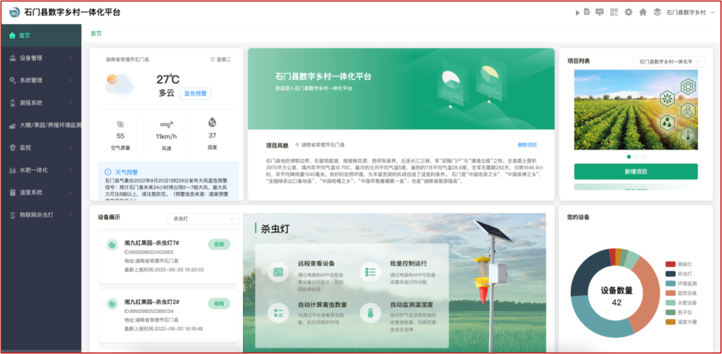The height and width of the screenshot is (354, 722).
Task: Click the 自动计算害虫数量 calculator icon
Action: [x=278, y=313]
